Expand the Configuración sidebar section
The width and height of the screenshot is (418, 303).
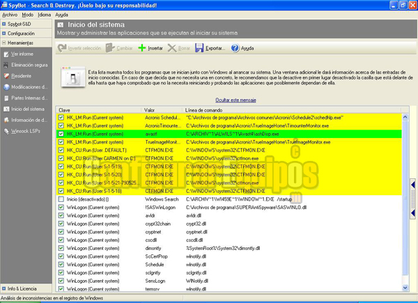[x=26, y=33]
